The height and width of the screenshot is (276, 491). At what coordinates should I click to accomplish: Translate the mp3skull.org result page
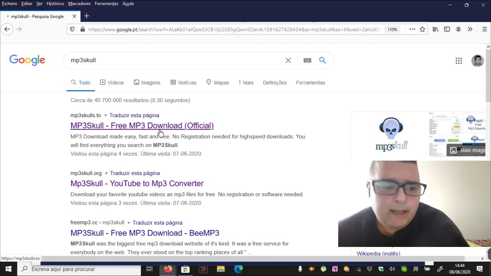[x=135, y=173]
